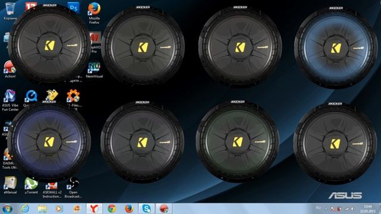381x214 pixels.
Task: Switch to the Action! recorder taskbar button
Action: [x=164, y=209]
